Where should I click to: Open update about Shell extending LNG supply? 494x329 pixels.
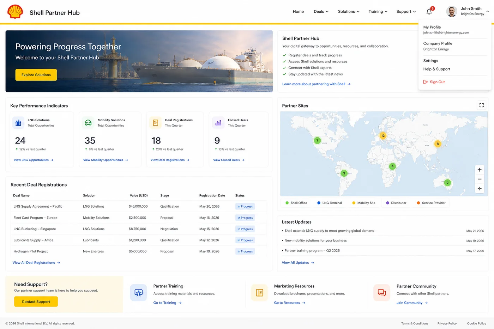[329, 231]
